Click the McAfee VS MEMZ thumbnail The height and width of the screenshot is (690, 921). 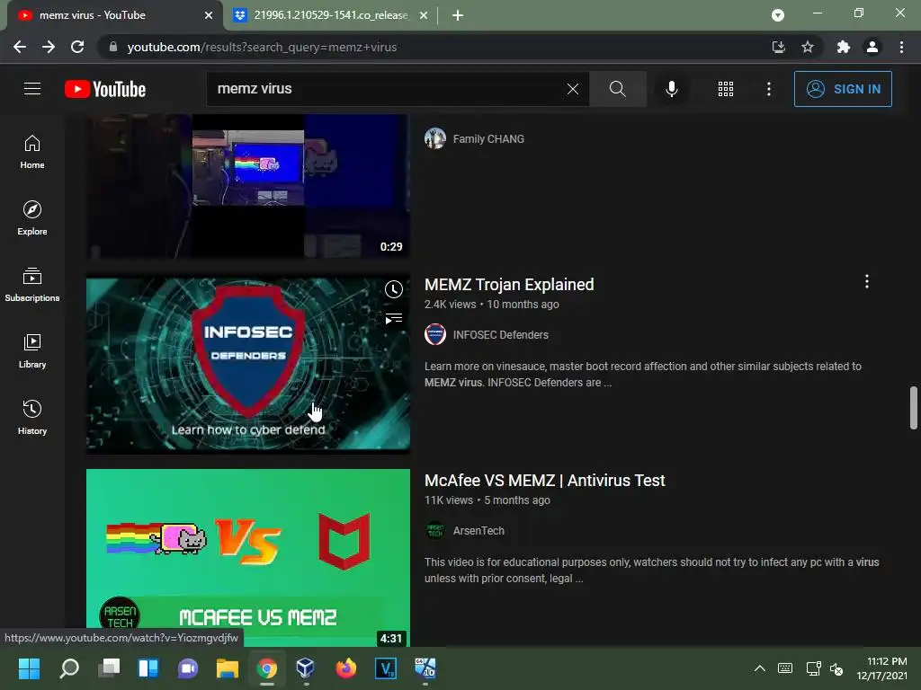(x=248, y=557)
